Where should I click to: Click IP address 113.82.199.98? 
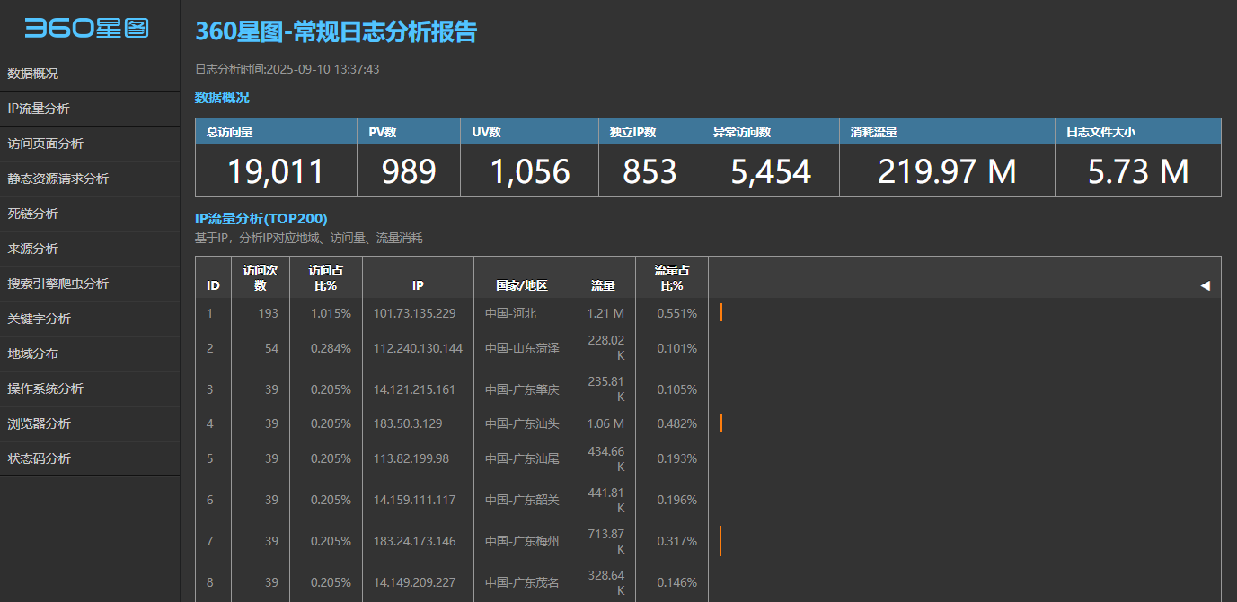[411, 458]
